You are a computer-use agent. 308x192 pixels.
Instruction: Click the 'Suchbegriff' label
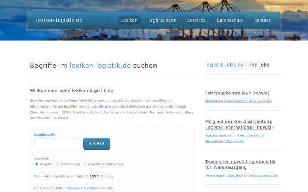45,135
